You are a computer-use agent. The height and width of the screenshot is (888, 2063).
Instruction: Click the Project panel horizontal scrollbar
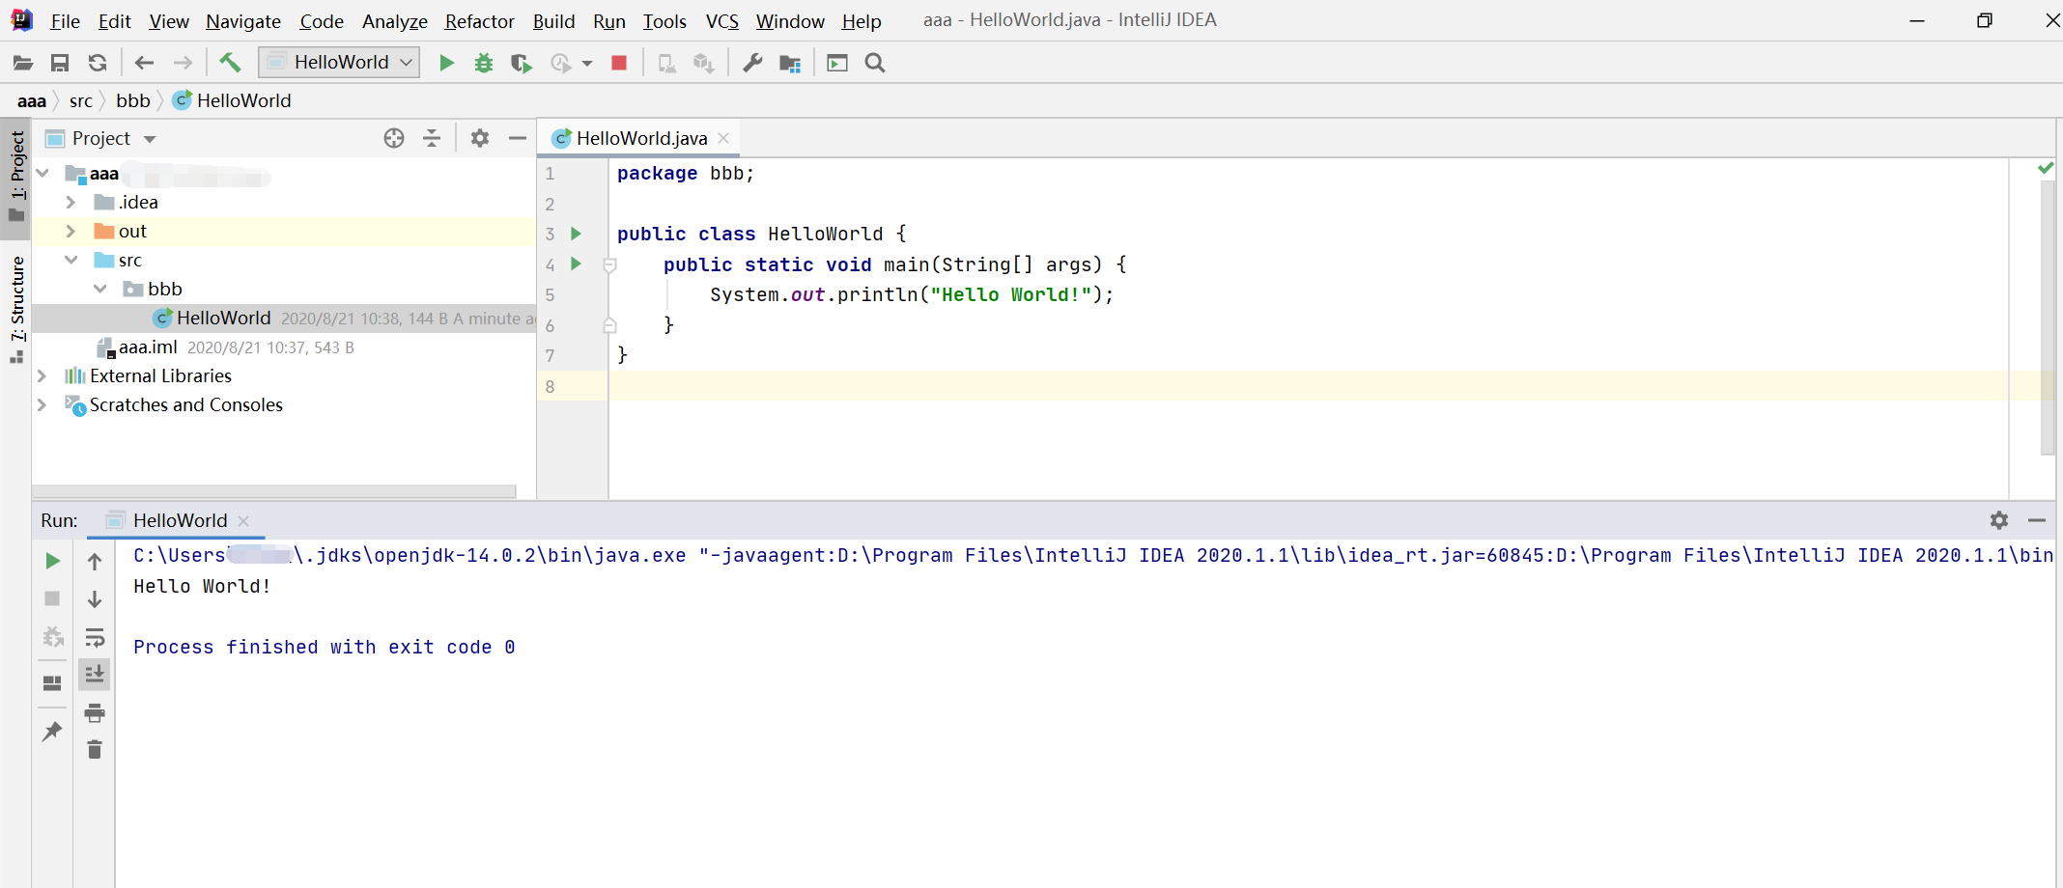(x=274, y=491)
